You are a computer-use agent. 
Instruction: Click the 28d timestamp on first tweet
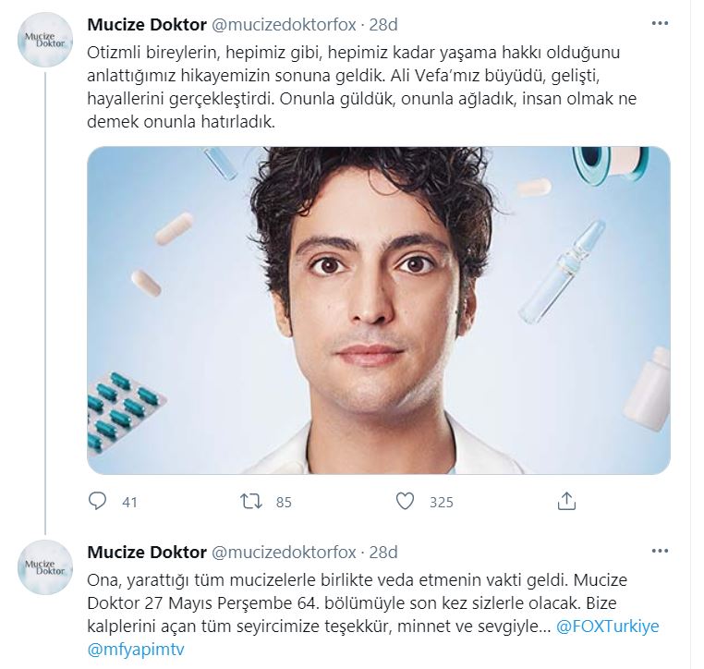pos(383,24)
